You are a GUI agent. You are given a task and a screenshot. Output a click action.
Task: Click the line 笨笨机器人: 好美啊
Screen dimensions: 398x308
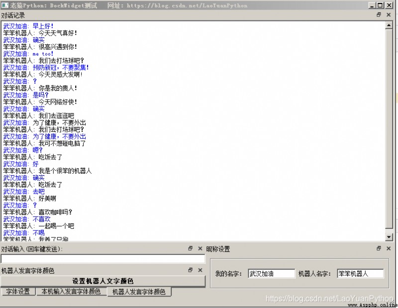pyautogui.click(x=30, y=199)
